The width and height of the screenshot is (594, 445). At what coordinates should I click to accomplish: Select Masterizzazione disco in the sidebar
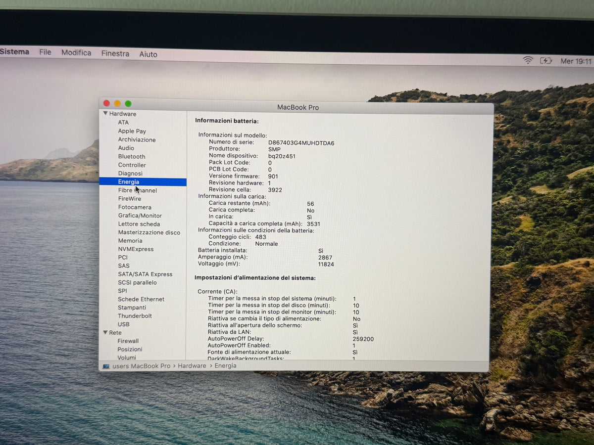pyautogui.click(x=149, y=232)
